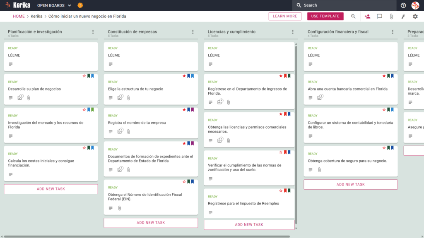
Task: Click the Cómo iniciar un nuevo negocio en Florida title
Action: tap(87, 16)
